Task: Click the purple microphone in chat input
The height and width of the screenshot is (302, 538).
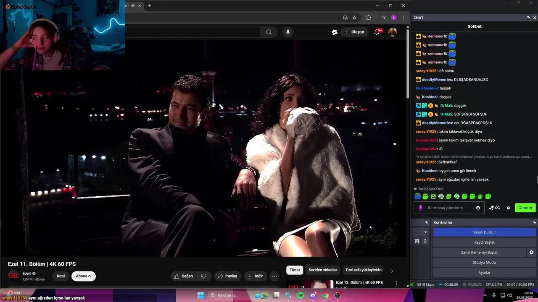Action: pos(420,208)
